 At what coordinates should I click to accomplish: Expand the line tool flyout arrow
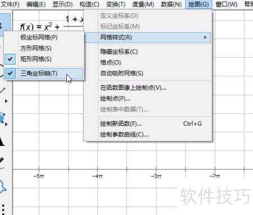[6, 101]
